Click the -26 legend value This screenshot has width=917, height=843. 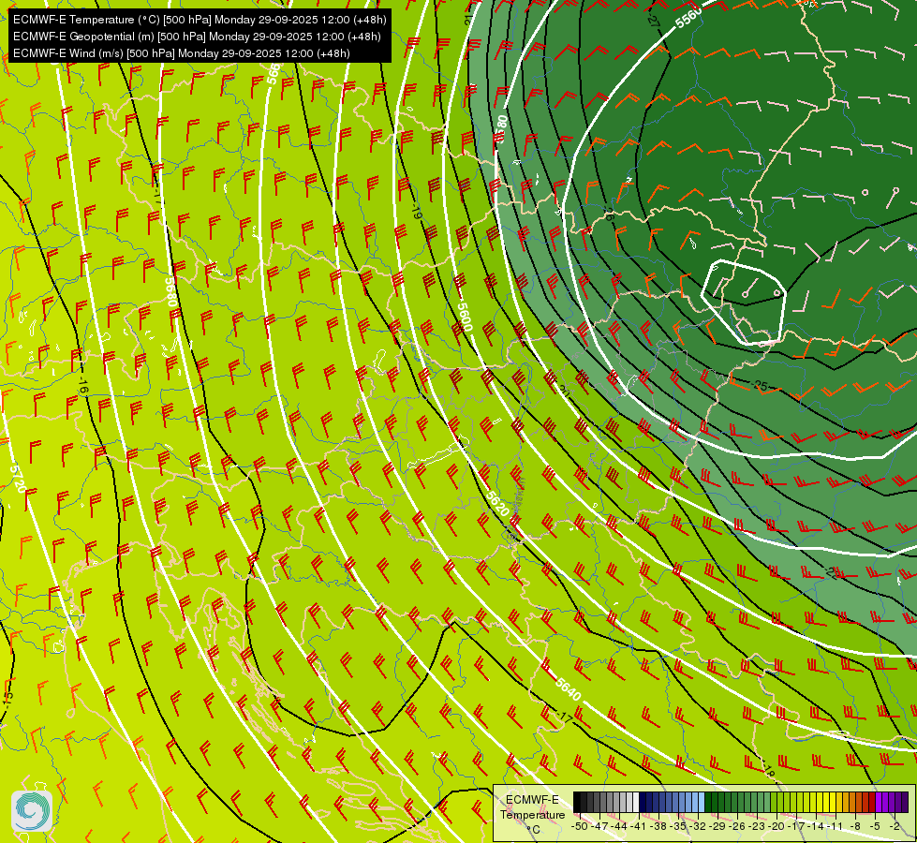[737, 826]
